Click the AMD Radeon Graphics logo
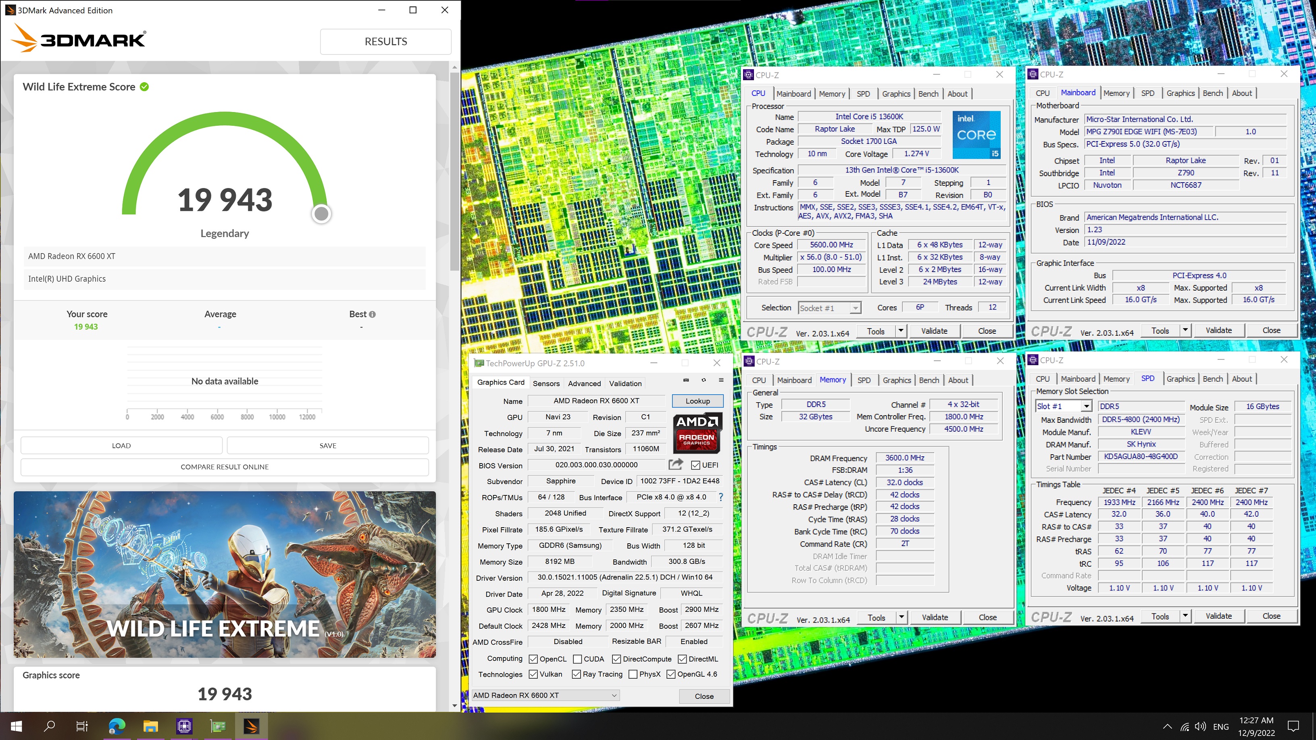 pos(698,432)
